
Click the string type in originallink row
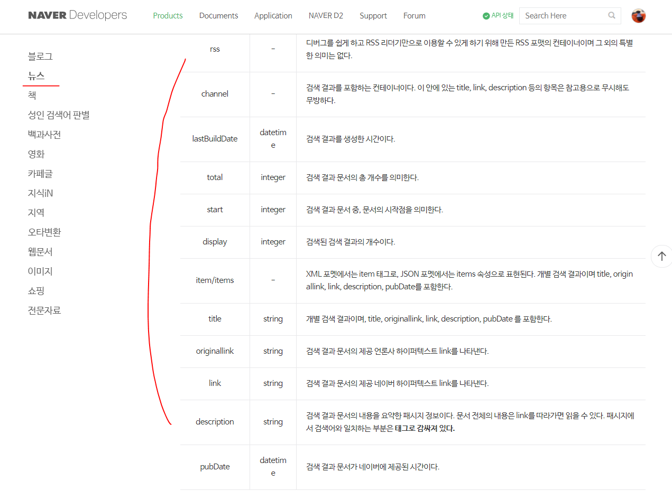coord(273,351)
